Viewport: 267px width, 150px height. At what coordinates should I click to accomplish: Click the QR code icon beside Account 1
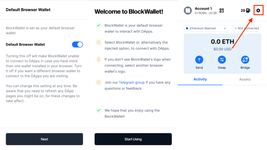pyautogui.click(x=222, y=11)
